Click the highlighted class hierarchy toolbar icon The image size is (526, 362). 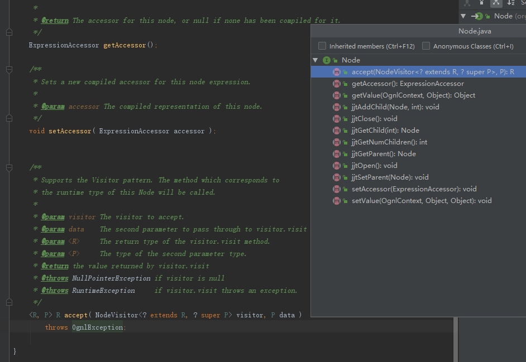496,3
